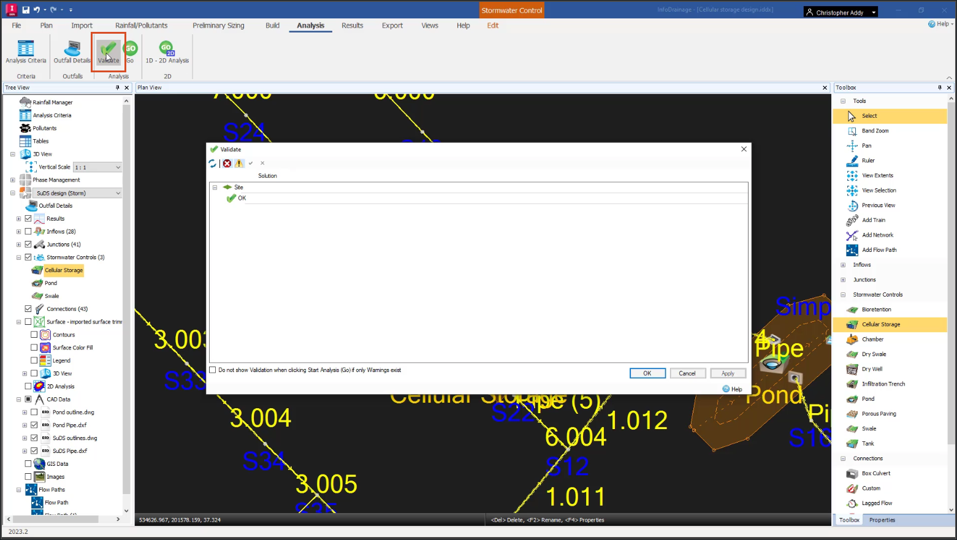This screenshot has width=957, height=540.
Task: Open the File menu
Action: pos(17,26)
